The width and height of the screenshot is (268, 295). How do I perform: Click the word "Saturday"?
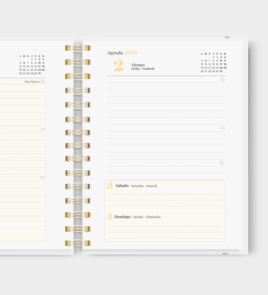click(x=137, y=186)
